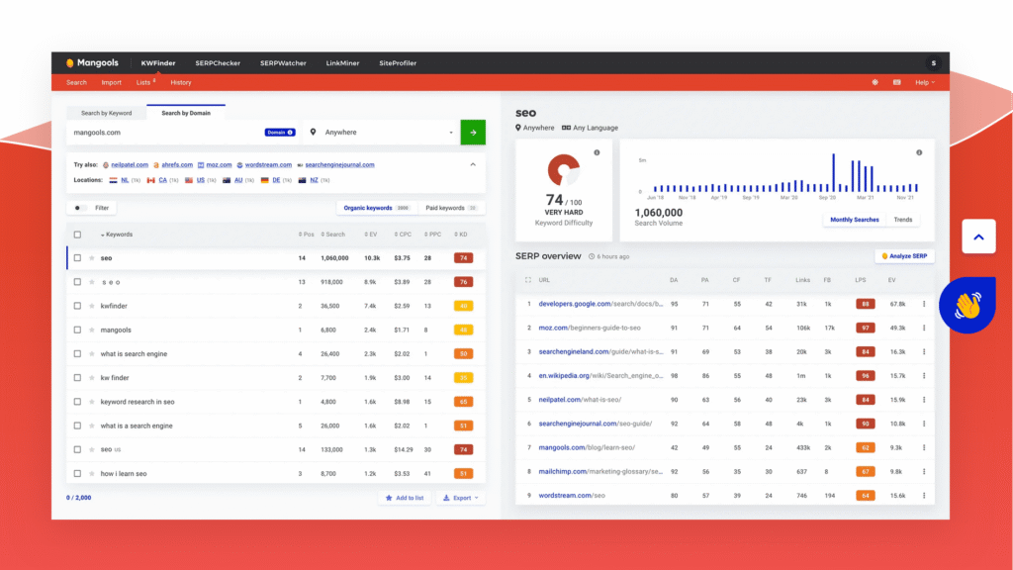Viewport: 1013px width, 570px height.
Task: Check the box for what is a search engine
Action: click(77, 426)
